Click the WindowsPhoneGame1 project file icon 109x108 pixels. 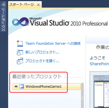(x=22, y=87)
